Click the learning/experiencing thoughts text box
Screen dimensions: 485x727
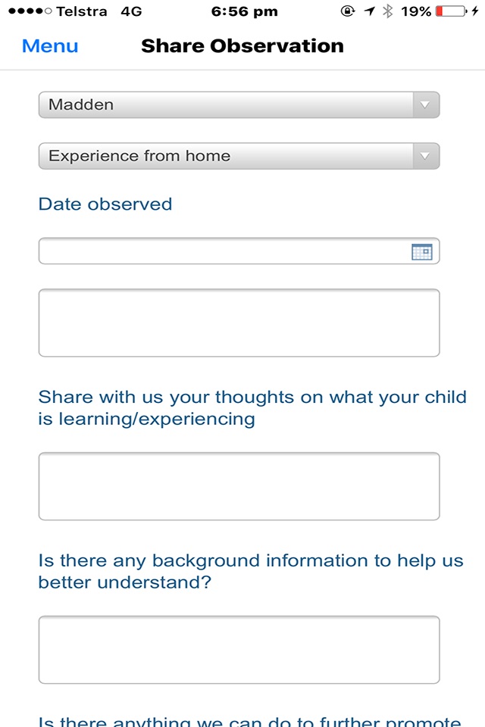click(239, 486)
